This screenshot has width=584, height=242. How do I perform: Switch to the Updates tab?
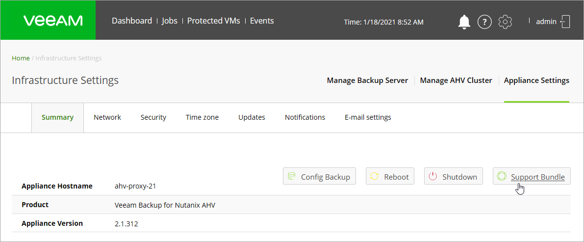[x=252, y=117]
